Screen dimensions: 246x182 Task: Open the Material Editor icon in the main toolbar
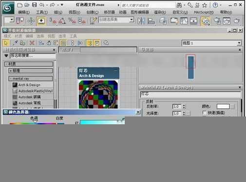coord(206,21)
